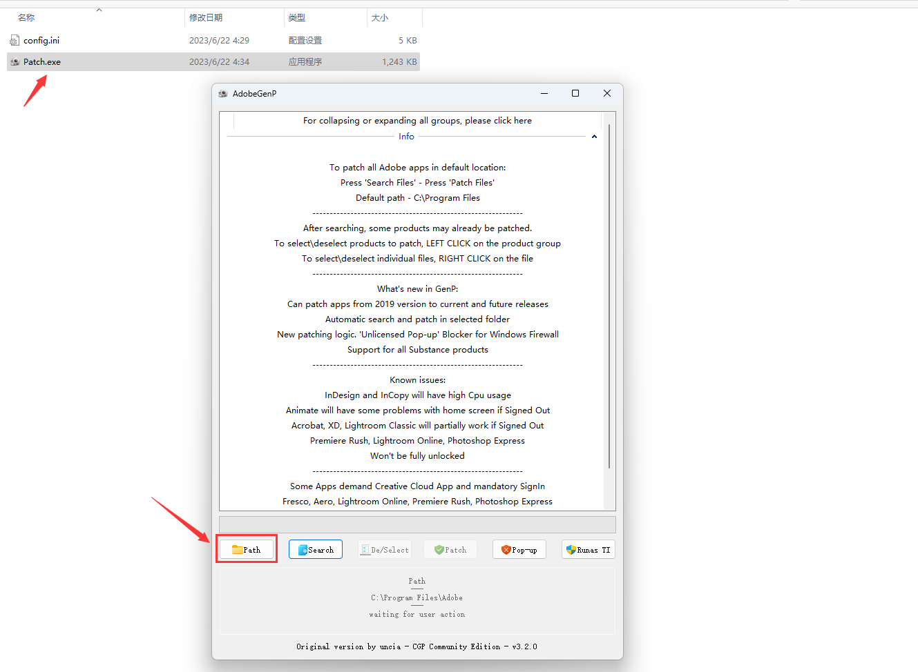Click the Patch shield button
Viewport: 918px width, 672px height.
(450, 550)
